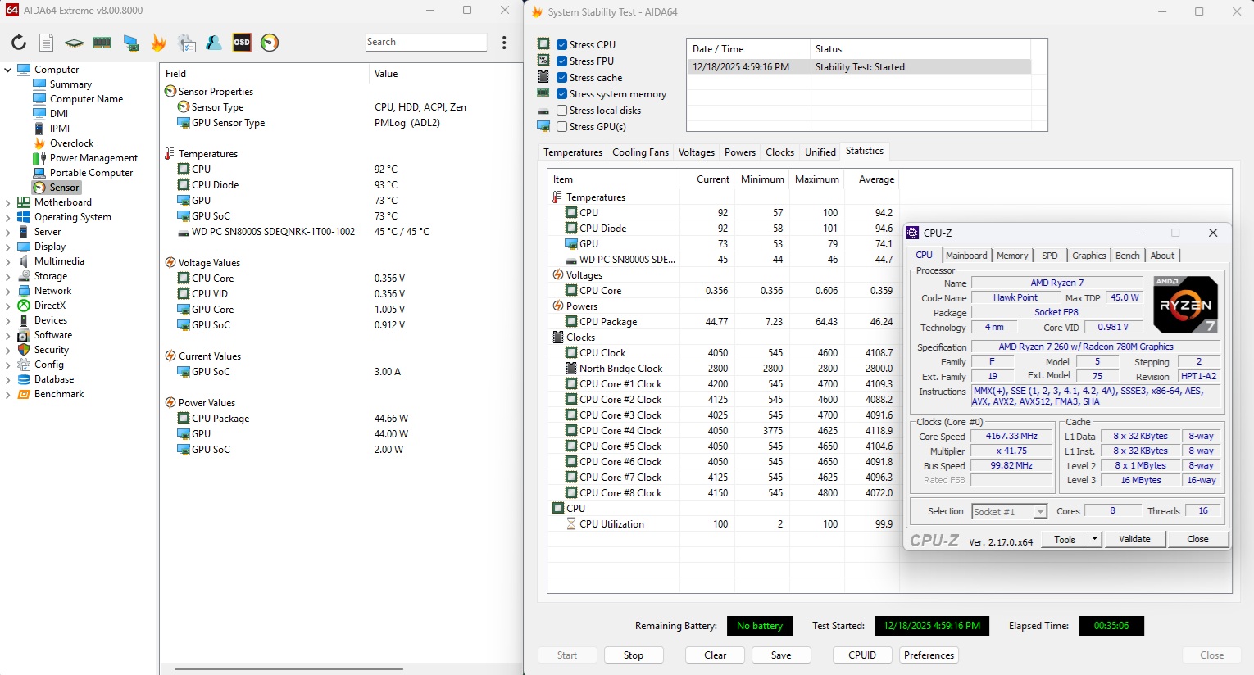Click the gauge SensorPanel toolbar icon

pos(270,43)
